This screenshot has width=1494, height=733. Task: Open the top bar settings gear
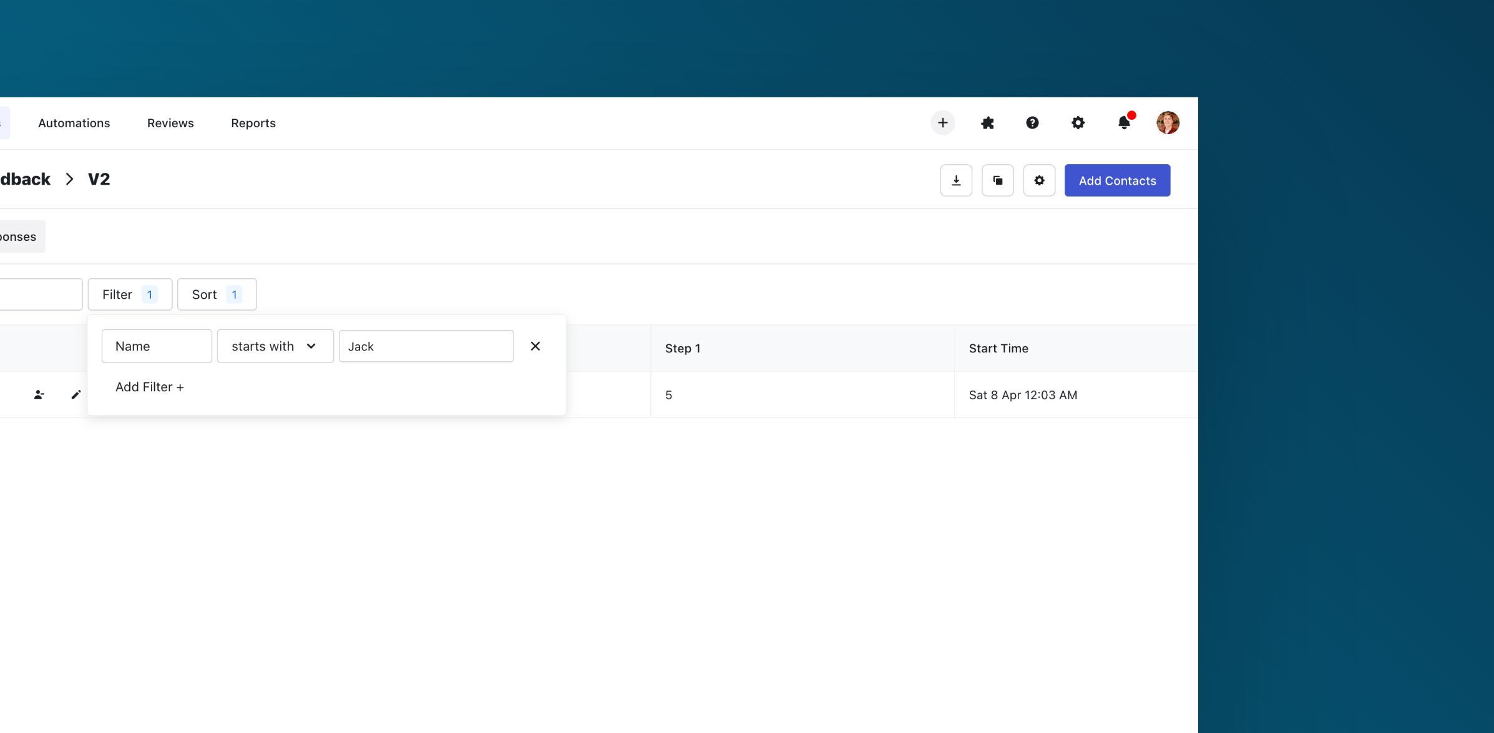click(1078, 123)
